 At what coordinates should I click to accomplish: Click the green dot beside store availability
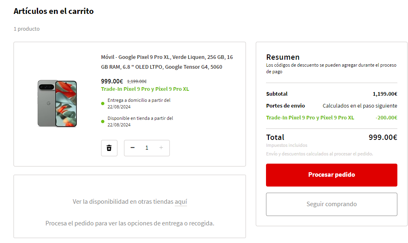coord(103,122)
